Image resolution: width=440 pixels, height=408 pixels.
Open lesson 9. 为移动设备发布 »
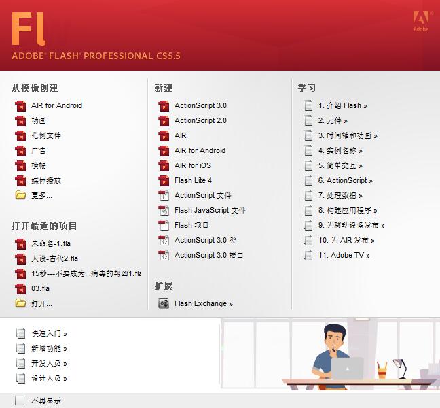click(x=351, y=225)
